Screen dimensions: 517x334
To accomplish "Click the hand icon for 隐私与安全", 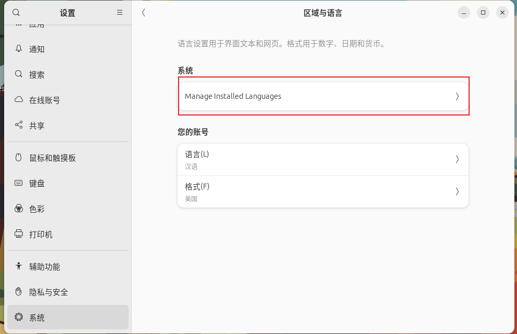I will tap(19, 292).
